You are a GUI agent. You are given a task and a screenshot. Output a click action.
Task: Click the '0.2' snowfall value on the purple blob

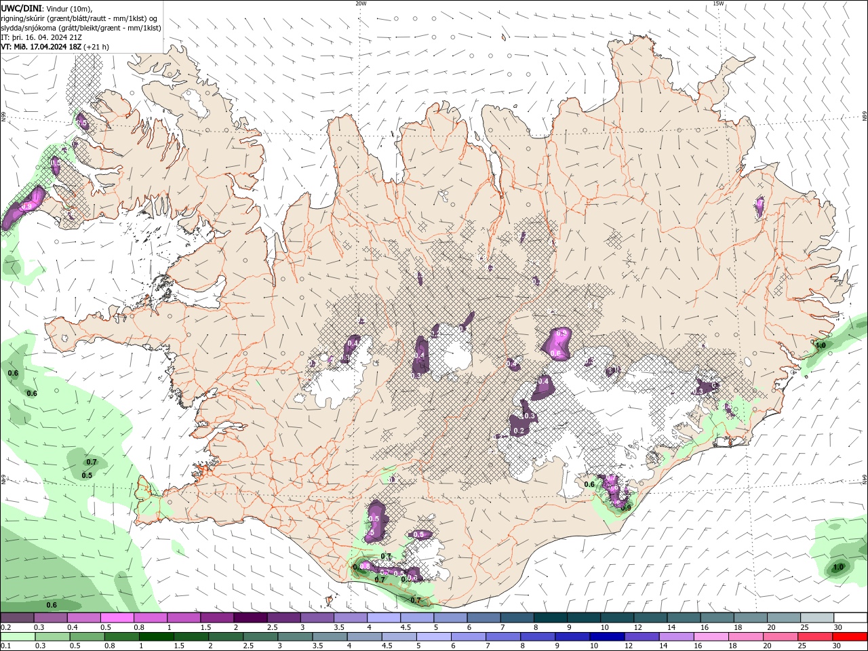pos(519,431)
